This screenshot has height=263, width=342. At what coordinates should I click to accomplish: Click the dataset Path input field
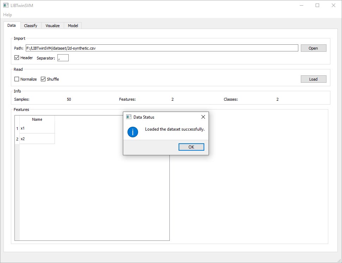point(162,48)
